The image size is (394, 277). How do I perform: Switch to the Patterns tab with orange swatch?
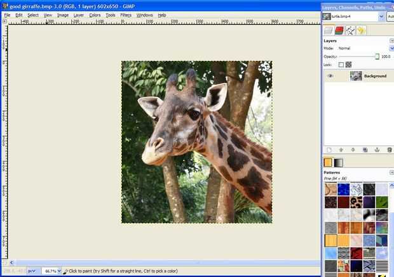pos(328,162)
